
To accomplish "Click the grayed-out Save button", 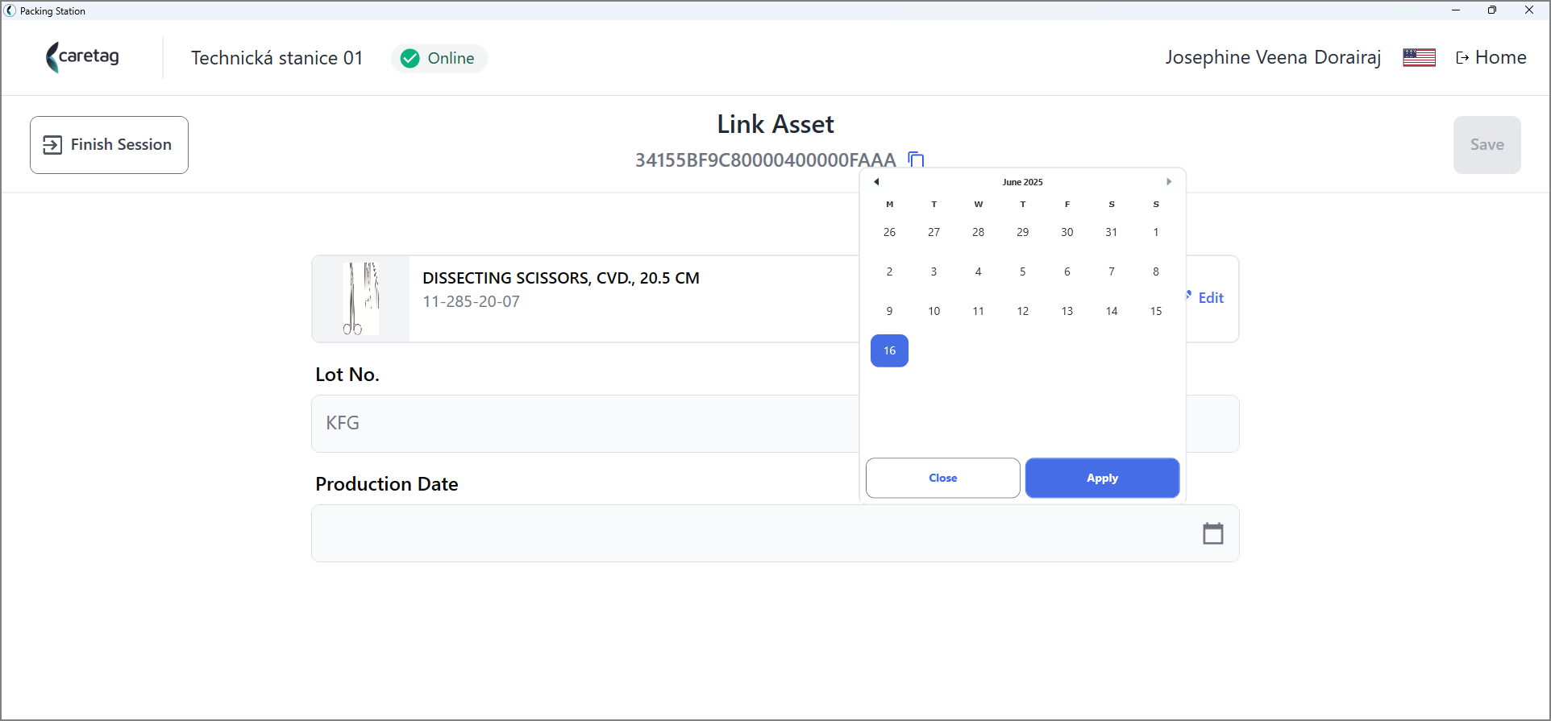I will tap(1487, 145).
